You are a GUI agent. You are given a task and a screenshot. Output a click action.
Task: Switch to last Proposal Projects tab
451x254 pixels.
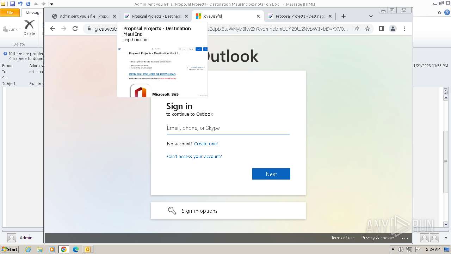pos(300,16)
